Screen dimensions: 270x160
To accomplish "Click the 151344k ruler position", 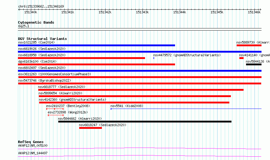I will (x=180, y=12).
